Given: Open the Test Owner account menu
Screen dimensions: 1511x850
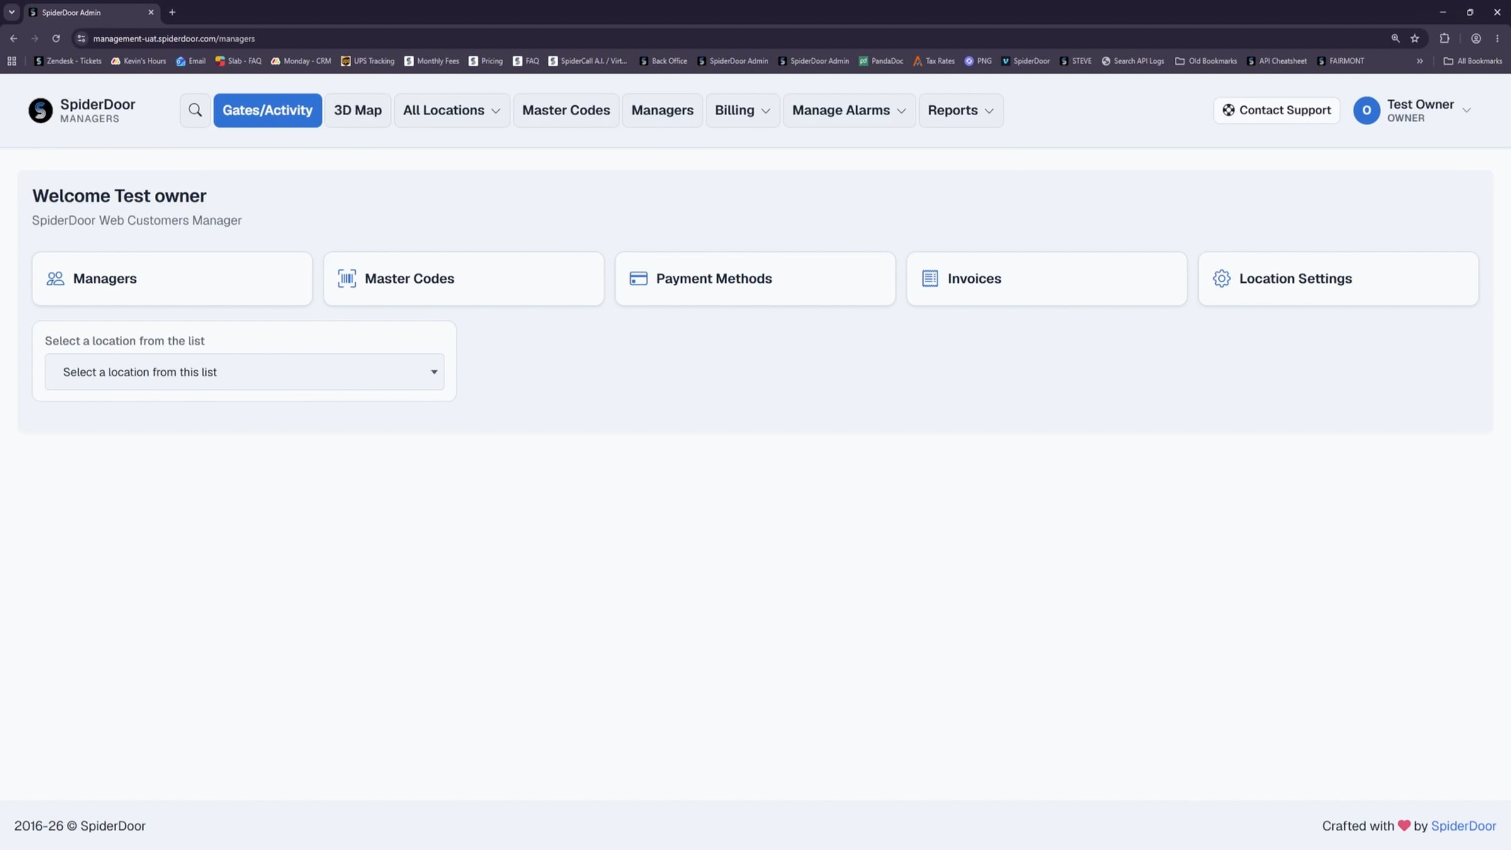Looking at the screenshot, I should 1412,110.
